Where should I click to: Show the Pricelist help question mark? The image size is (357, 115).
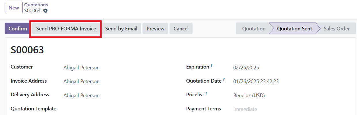point(206,93)
